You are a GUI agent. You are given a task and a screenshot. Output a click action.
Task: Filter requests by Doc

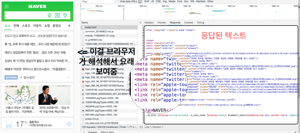pos(186,1)
